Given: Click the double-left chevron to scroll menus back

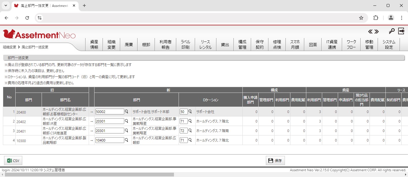Looking at the screenshot, I should [370, 31].
